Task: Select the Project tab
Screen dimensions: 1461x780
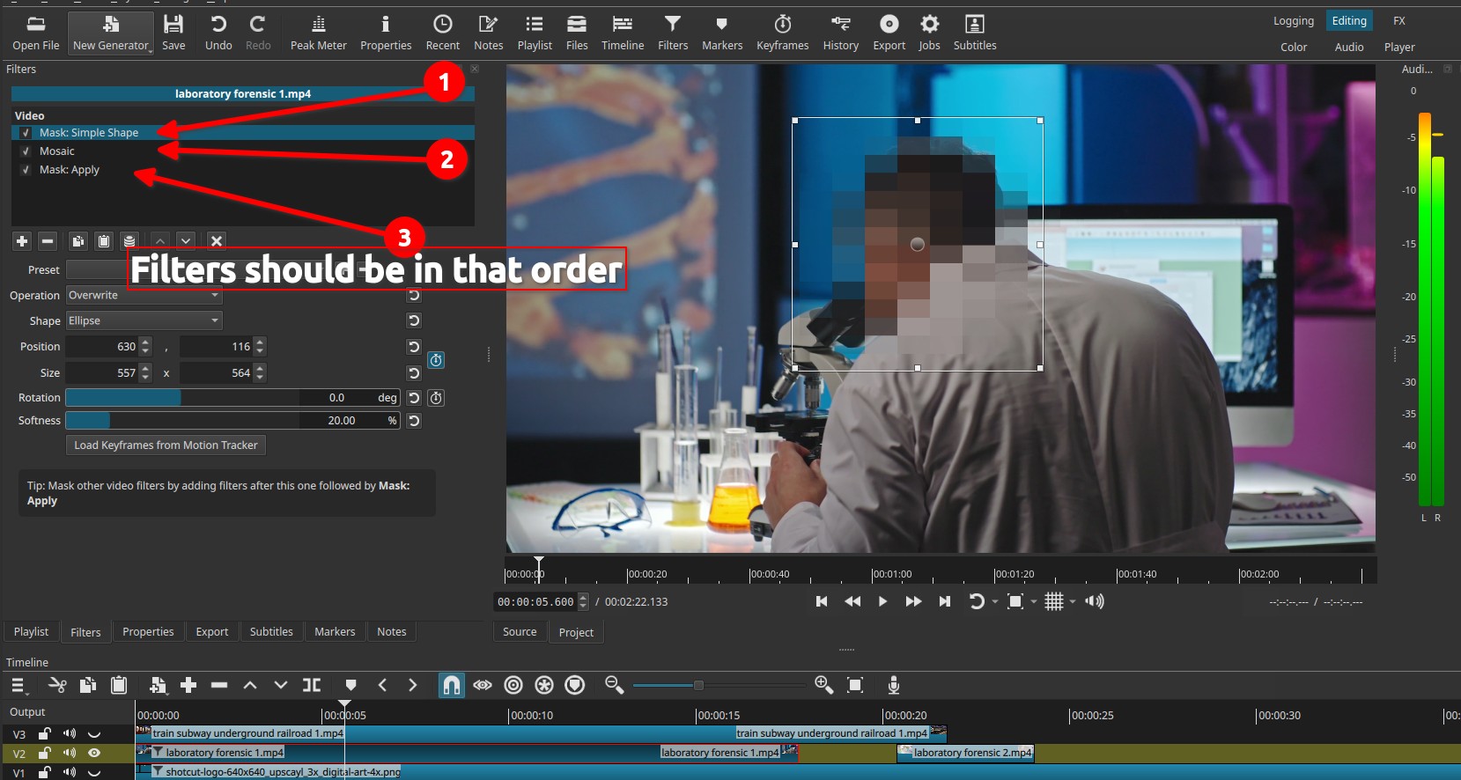Action: (x=576, y=632)
